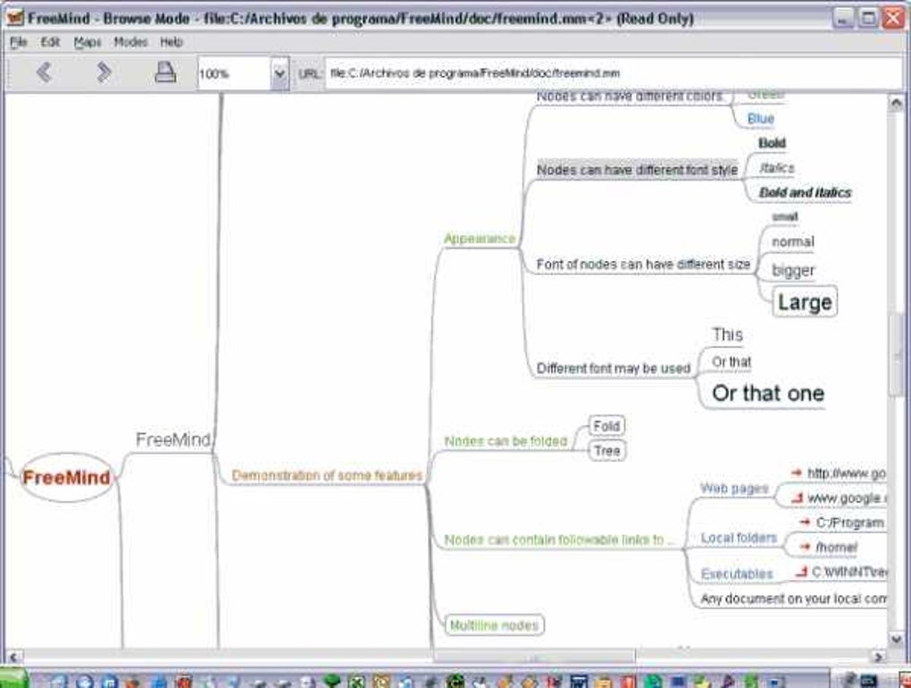Select the bigger font size node
The width and height of the screenshot is (911, 688).
pyautogui.click(x=793, y=270)
